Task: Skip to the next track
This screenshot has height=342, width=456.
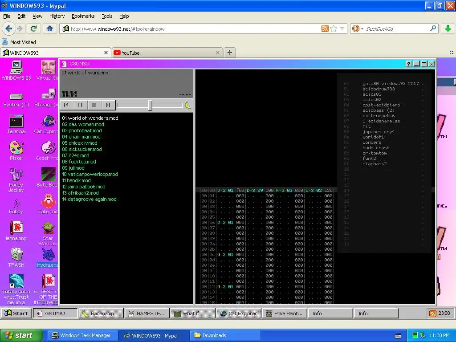Action: pyautogui.click(x=108, y=105)
